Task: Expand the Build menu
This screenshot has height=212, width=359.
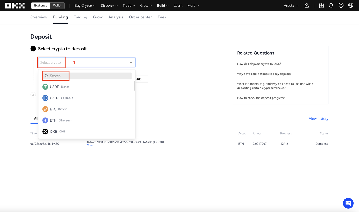Action: [x=163, y=6]
